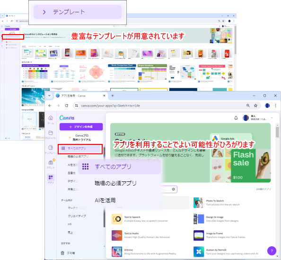The height and width of the screenshot is (260, 281).
Task: Click sidebar scroll-down arrow near おすすめ
Action: pos(104,246)
